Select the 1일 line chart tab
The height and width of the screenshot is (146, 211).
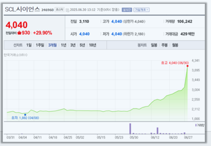pyautogui.click(x=29, y=45)
